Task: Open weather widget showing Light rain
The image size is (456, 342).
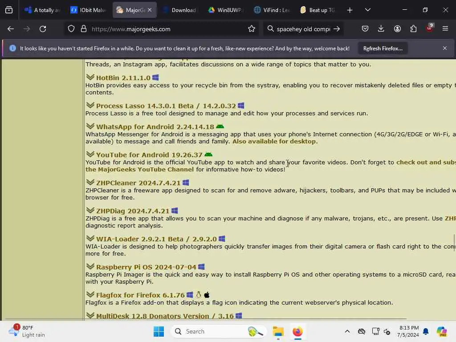Action: coord(27,331)
